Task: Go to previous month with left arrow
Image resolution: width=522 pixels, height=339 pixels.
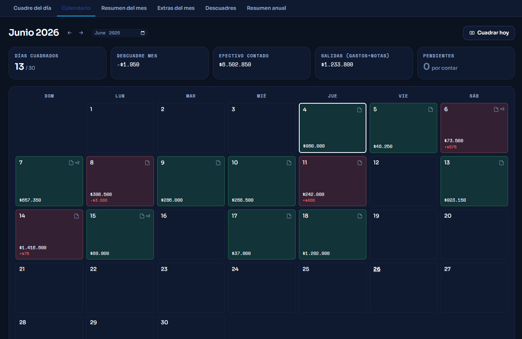Action: tap(70, 33)
